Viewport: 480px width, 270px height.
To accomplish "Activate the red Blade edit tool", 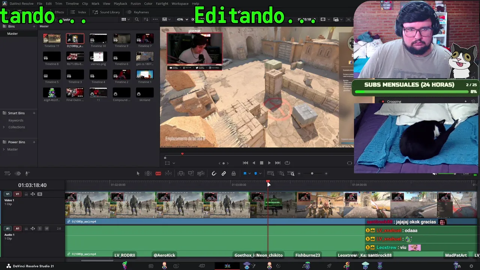I will [158, 174].
